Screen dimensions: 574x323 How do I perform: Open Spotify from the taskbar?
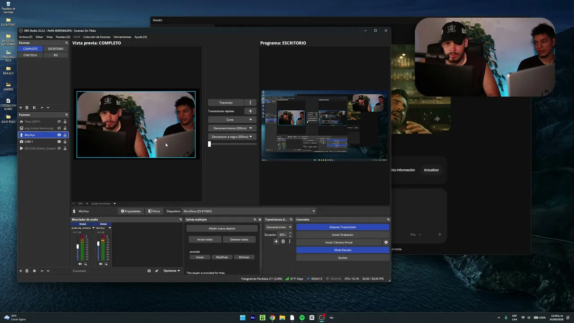click(x=302, y=318)
